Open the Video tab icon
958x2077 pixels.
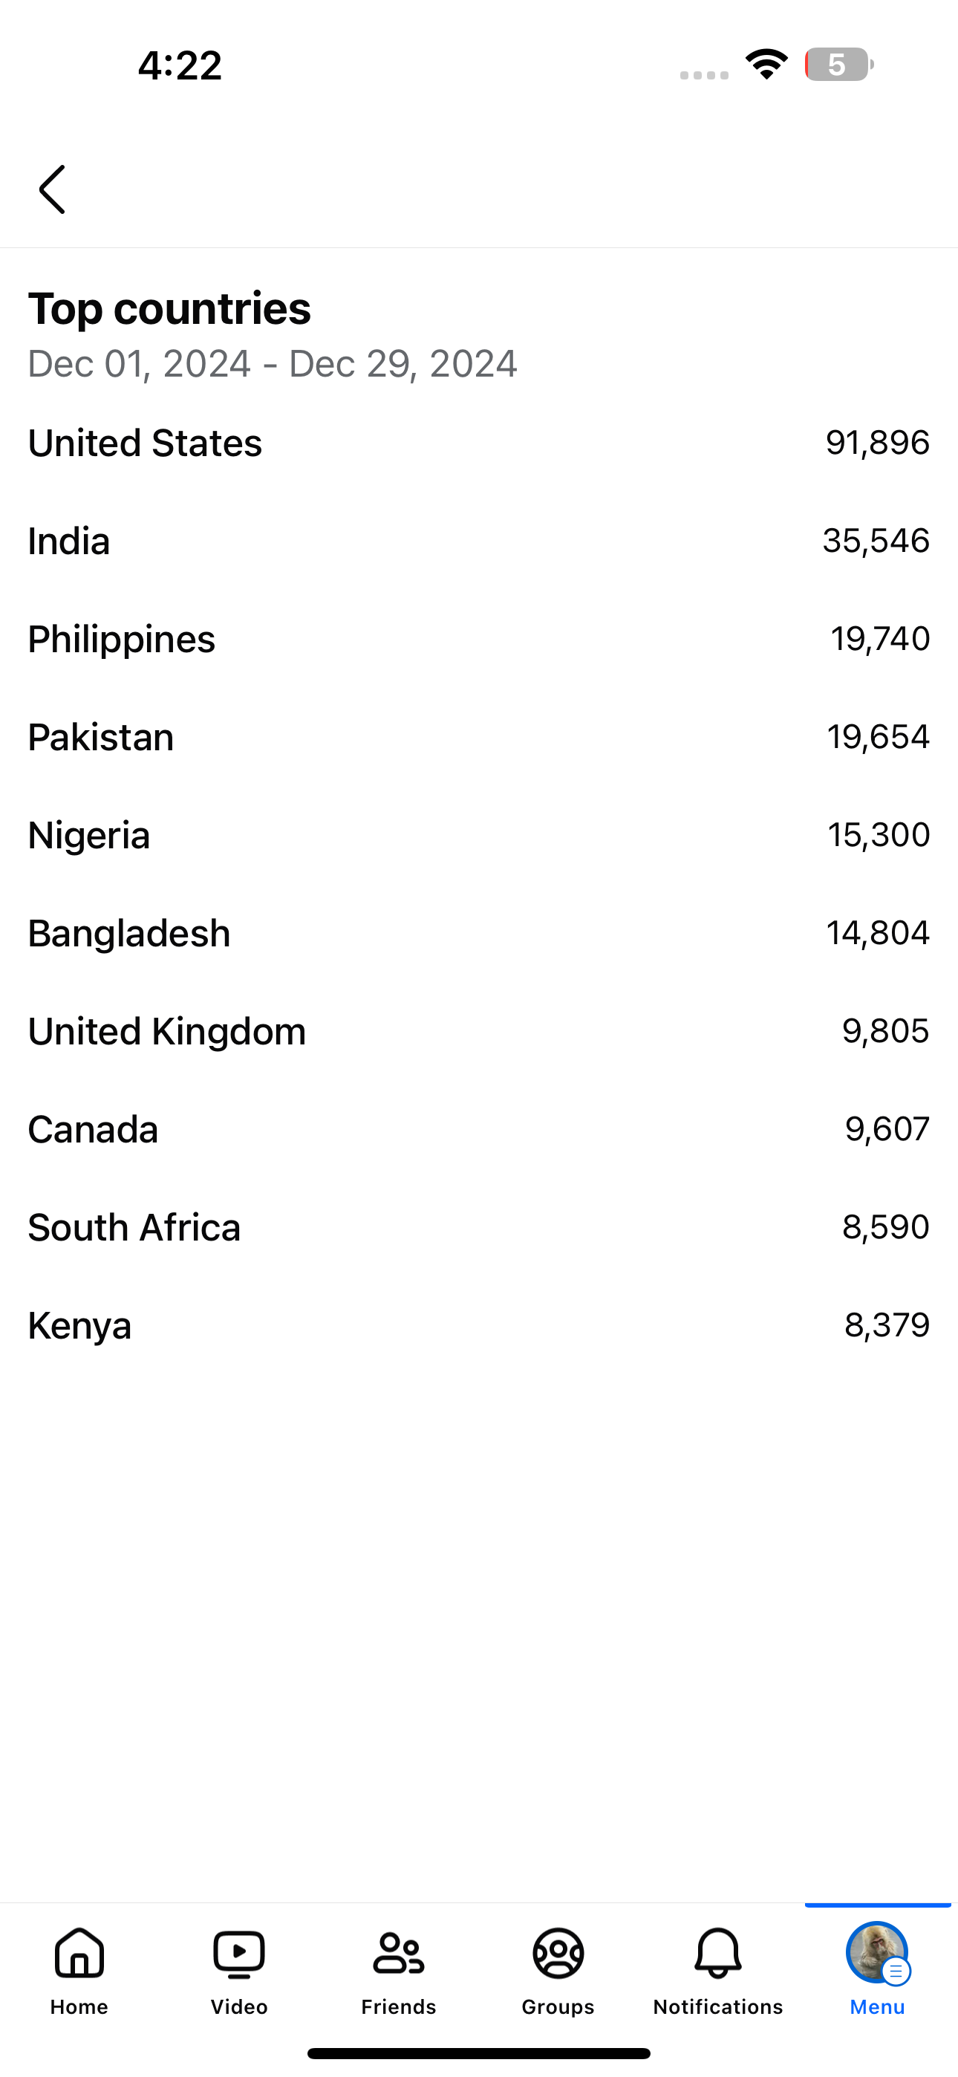(x=238, y=1954)
